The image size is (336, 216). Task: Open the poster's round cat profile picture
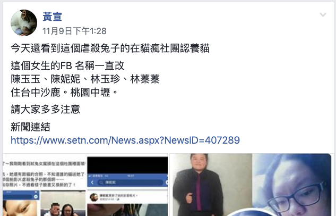click(24, 23)
